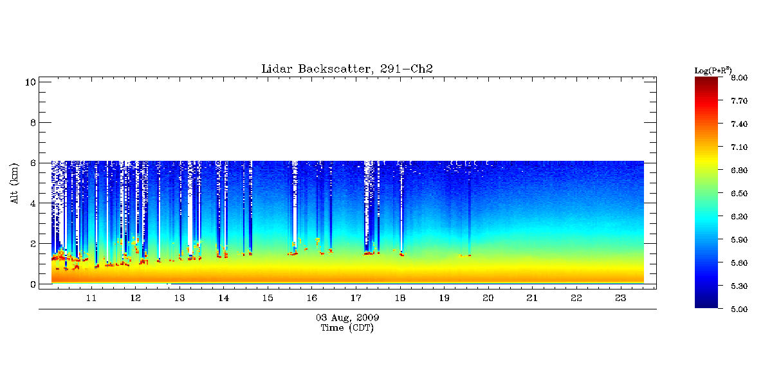Click the colorbar value 6.20
Screen dimensions: 772x386
click(x=739, y=217)
